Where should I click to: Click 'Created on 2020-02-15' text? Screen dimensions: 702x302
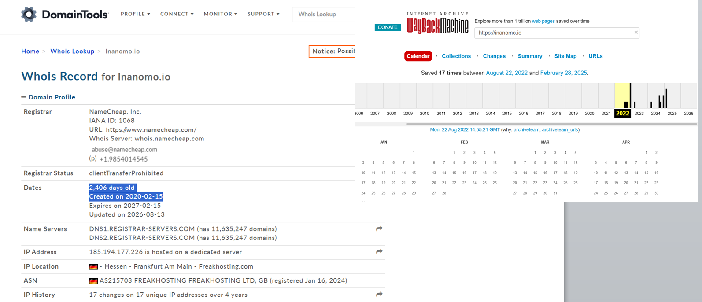(126, 197)
